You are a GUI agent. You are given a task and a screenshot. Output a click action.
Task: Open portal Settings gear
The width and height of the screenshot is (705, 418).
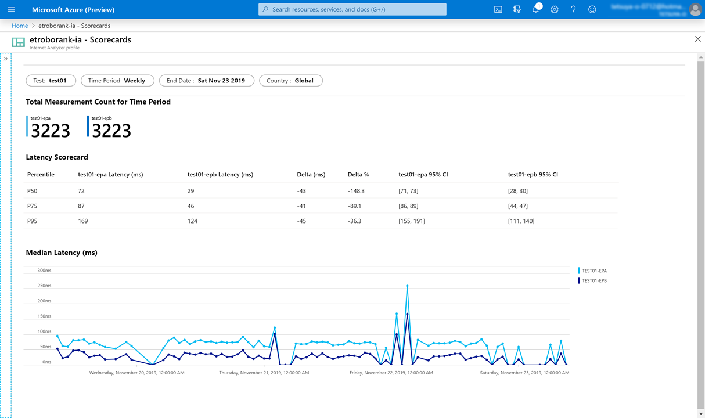(555, 9)
